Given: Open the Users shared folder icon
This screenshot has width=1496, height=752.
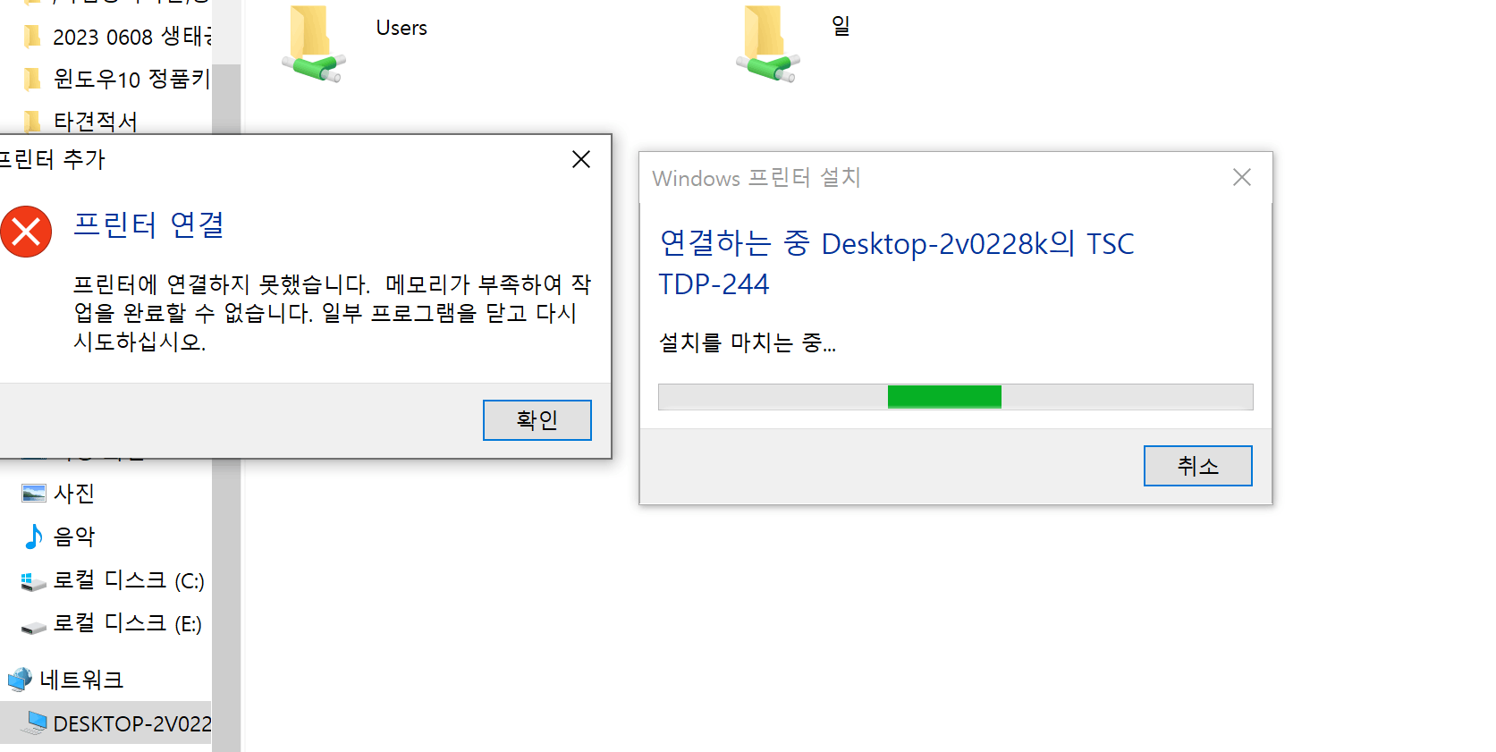Looking at the screenshot, I should tap(313, 44).
